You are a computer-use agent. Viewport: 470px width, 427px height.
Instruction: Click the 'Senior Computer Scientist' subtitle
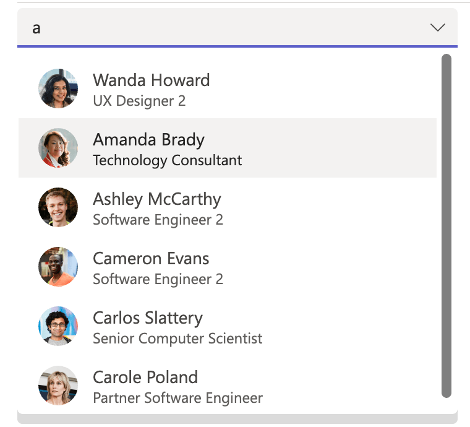coord(177,339)
